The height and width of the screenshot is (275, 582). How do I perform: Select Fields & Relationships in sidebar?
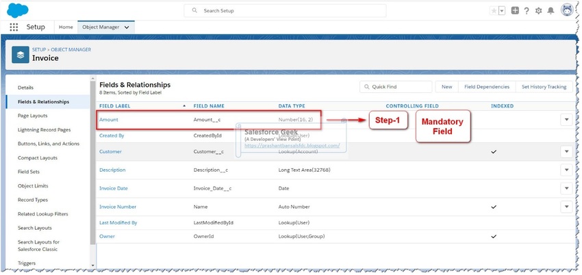click(43, 102)
